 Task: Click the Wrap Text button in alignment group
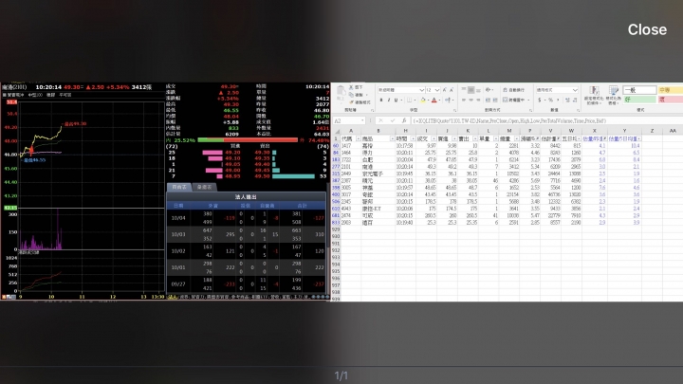click(514, 90)
